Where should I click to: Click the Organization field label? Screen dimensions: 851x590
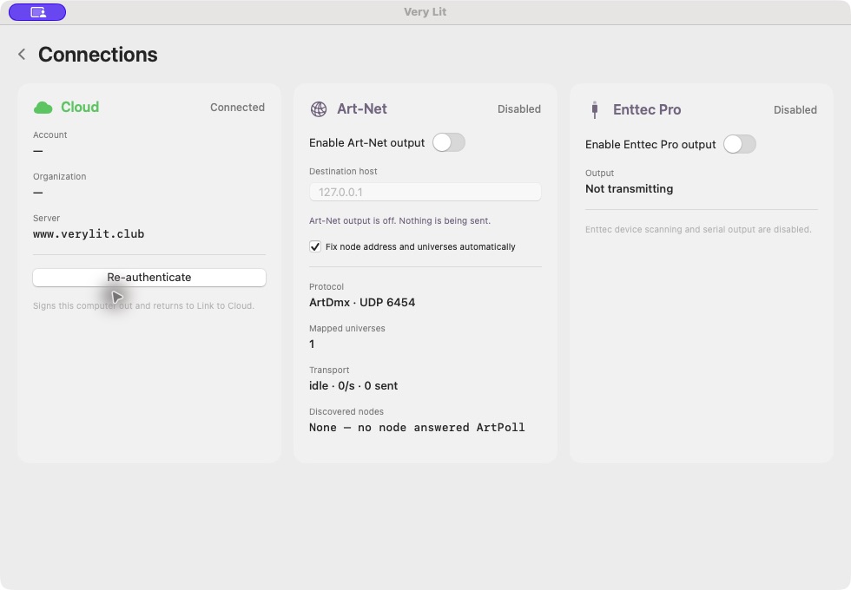[x=60, y=177]
